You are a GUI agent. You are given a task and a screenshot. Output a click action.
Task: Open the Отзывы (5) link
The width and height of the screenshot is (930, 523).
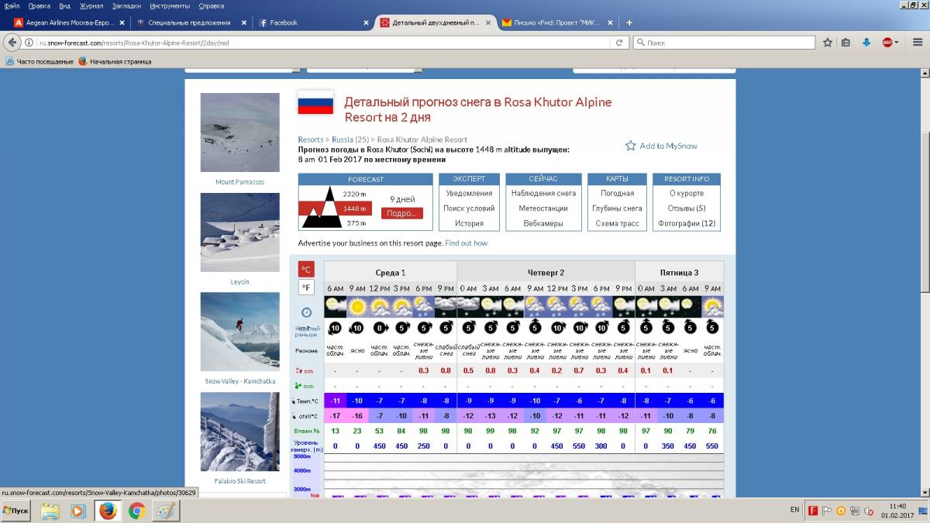[x=687, y=208]
